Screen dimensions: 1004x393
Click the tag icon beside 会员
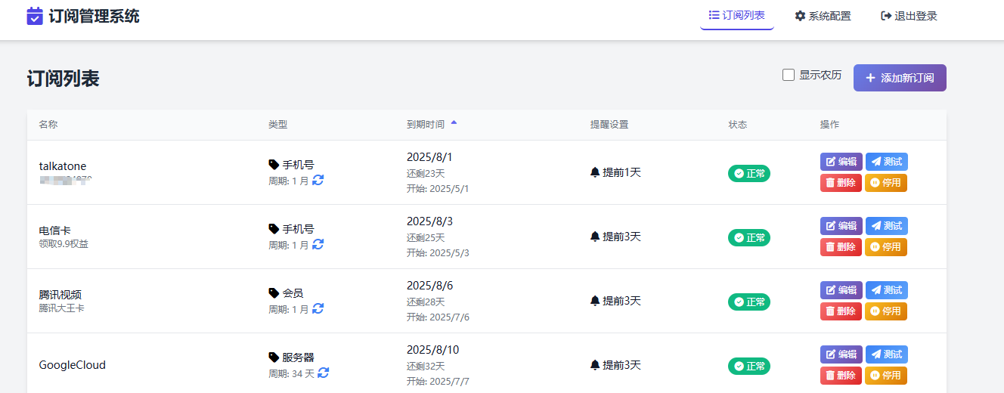(274, 292)
